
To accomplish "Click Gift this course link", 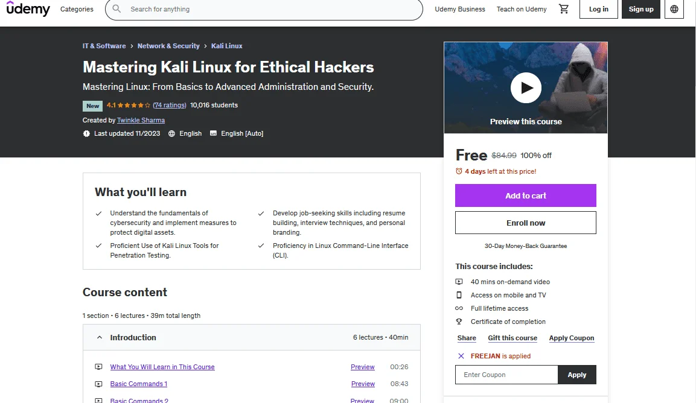I will [x=512, y=338].
